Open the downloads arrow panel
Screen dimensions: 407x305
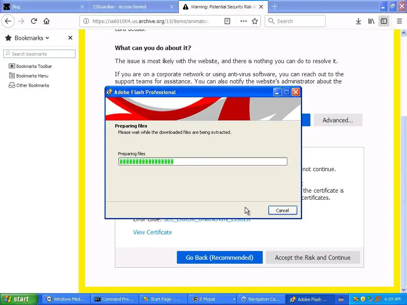[x=358, y=21]
